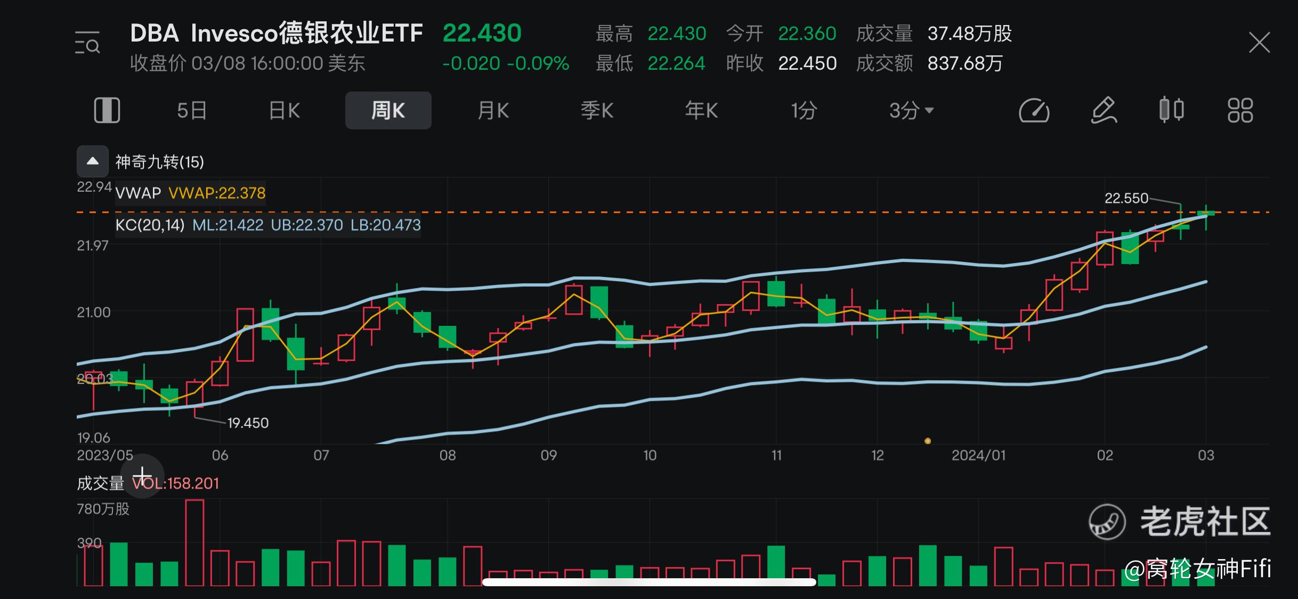
Task: Open the 3分 minute interval dropdown
Action: pos(911,111)
